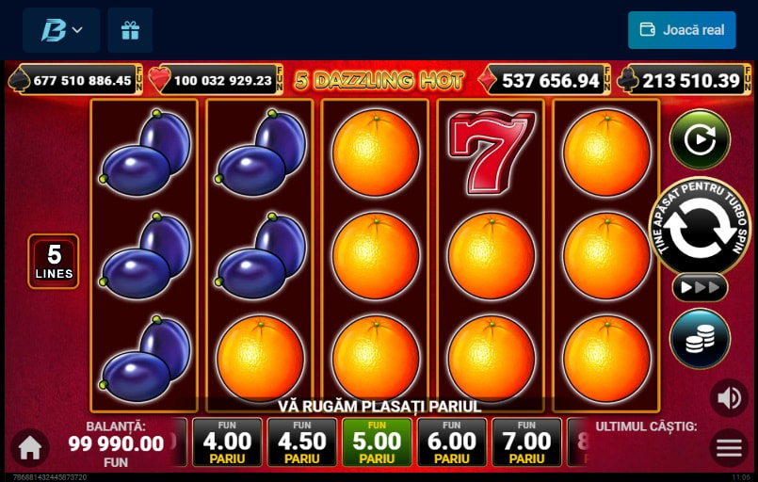Open the coin stack bet settings
758x482 pixels.
click(x=700, y=338)
